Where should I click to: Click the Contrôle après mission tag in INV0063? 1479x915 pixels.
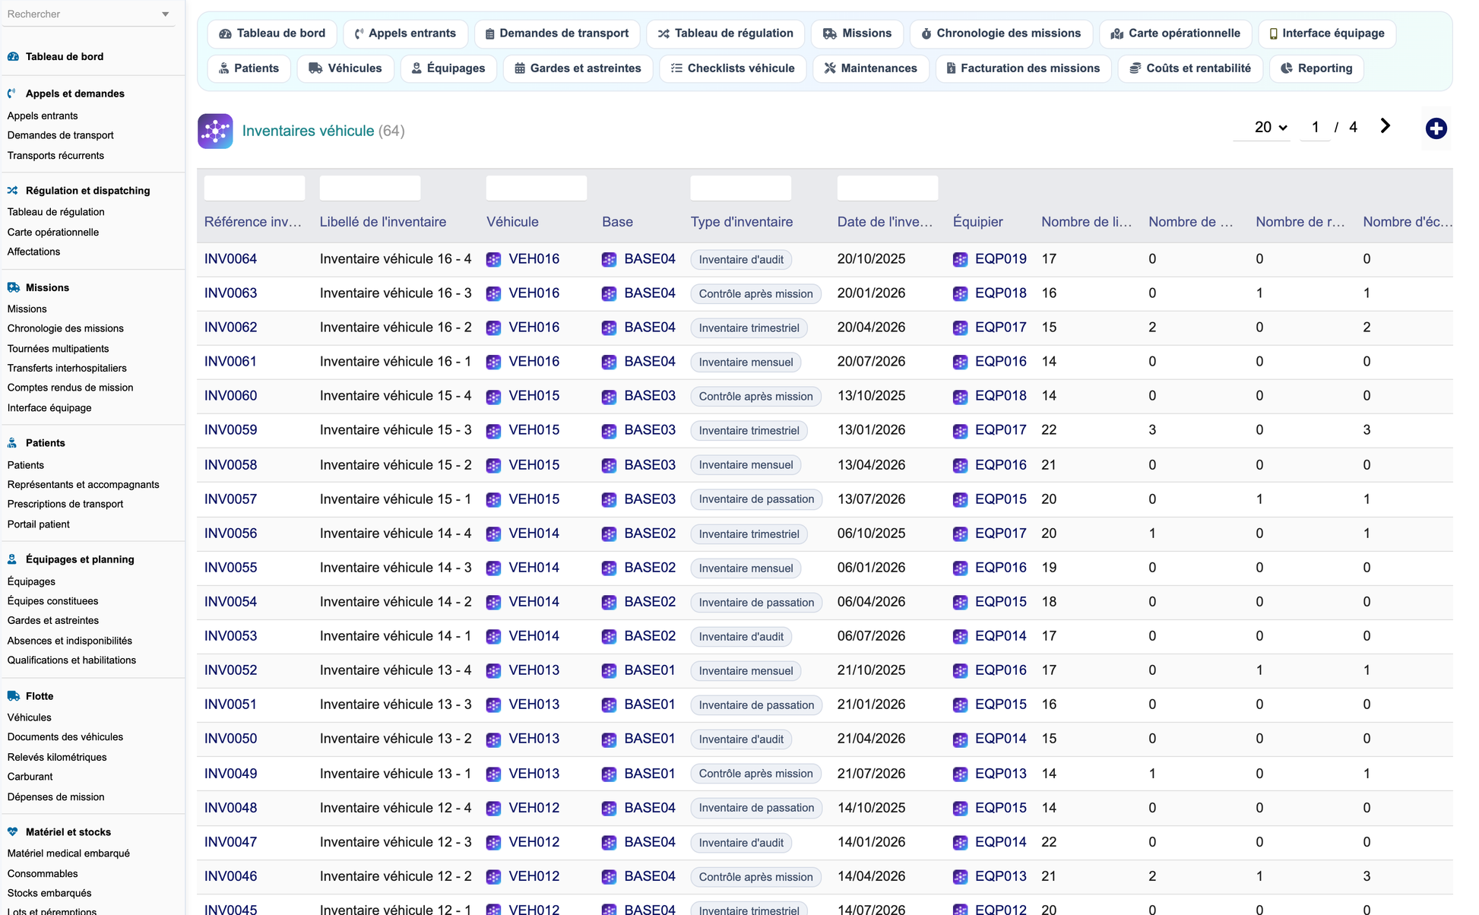pos(756,294)
